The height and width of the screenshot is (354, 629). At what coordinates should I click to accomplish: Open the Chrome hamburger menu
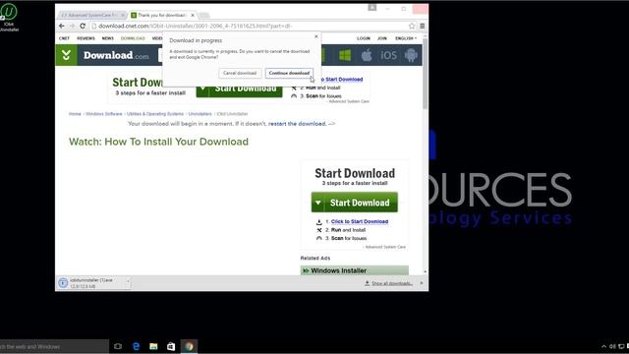click(x=422, y=27)
